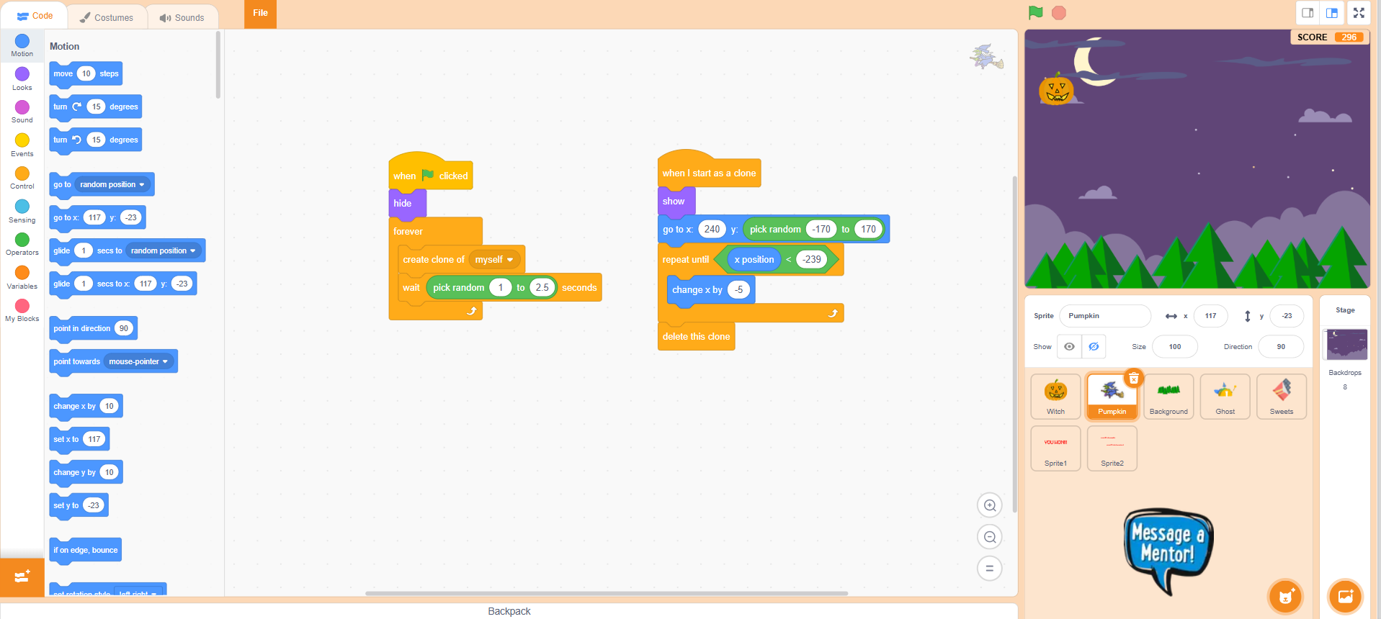Click the green flag to start the project
1381x619 pixels.
[x=1035, y=12]
